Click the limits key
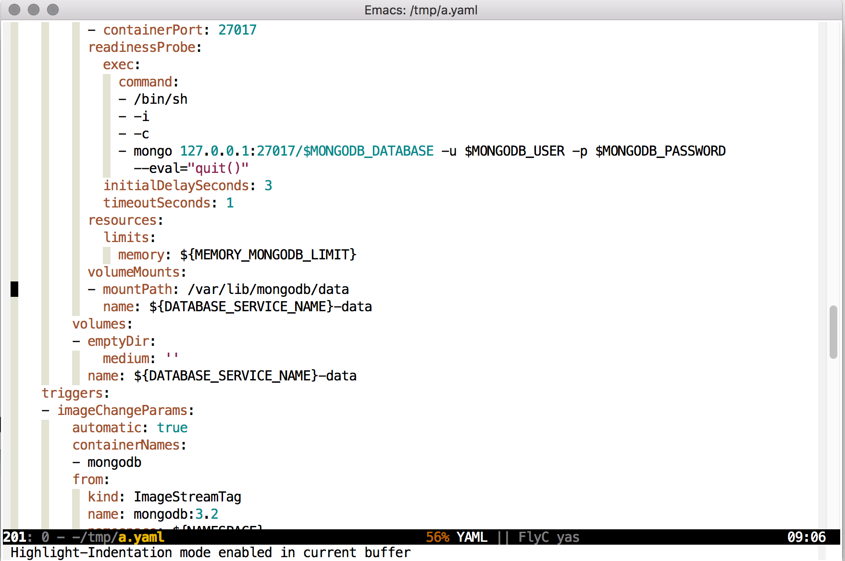 tap(126, 237)
